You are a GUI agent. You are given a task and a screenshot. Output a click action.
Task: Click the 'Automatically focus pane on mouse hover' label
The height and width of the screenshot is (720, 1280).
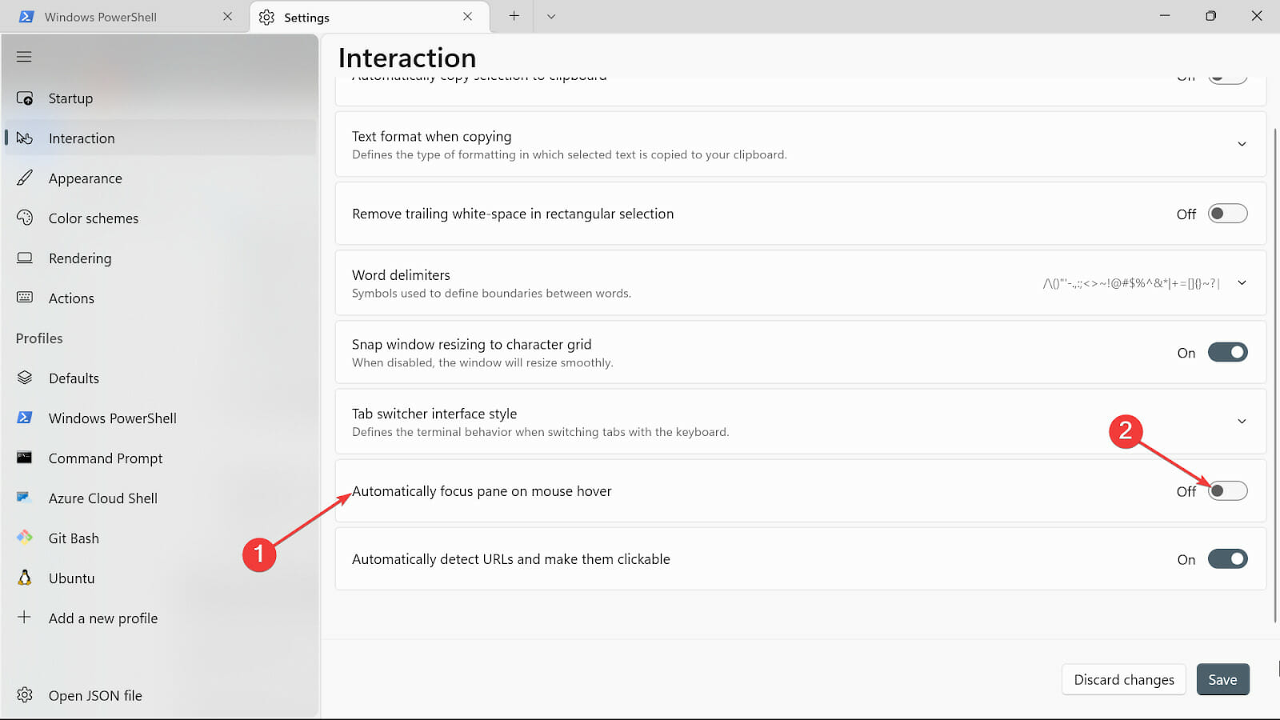click(482, 491)
